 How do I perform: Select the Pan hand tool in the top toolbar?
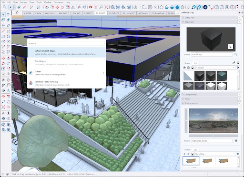pos(96,7)
